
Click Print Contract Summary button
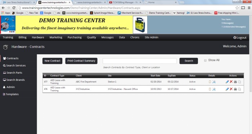point(81,61)
